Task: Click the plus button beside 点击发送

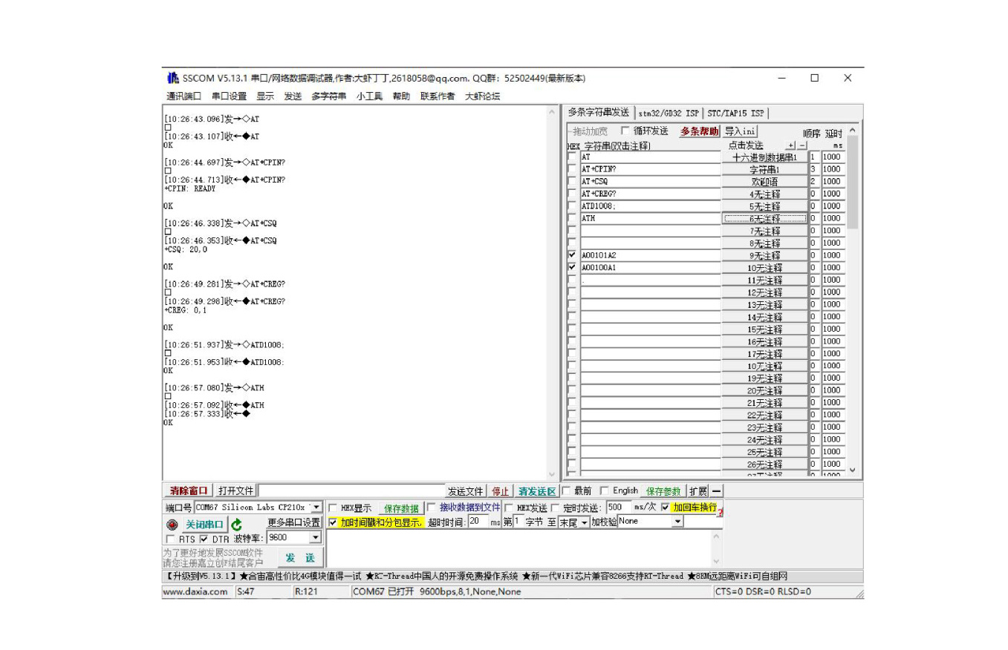Action: [x=790, y=145]
